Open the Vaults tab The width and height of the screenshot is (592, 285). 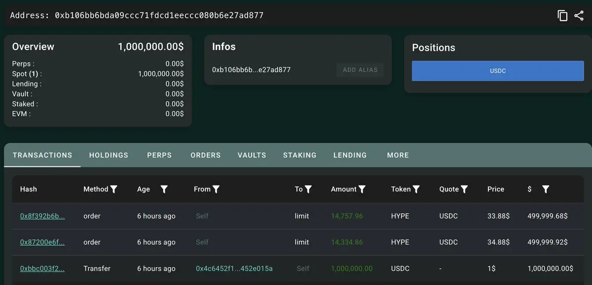pyautogui.click(x=252, y=155)
